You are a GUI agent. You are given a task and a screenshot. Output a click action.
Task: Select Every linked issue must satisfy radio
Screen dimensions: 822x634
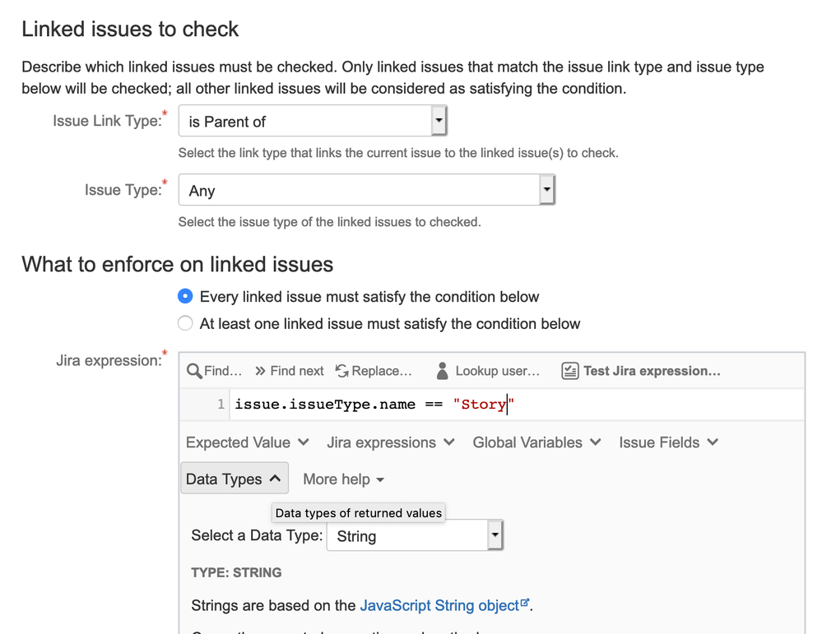point(185,296)
